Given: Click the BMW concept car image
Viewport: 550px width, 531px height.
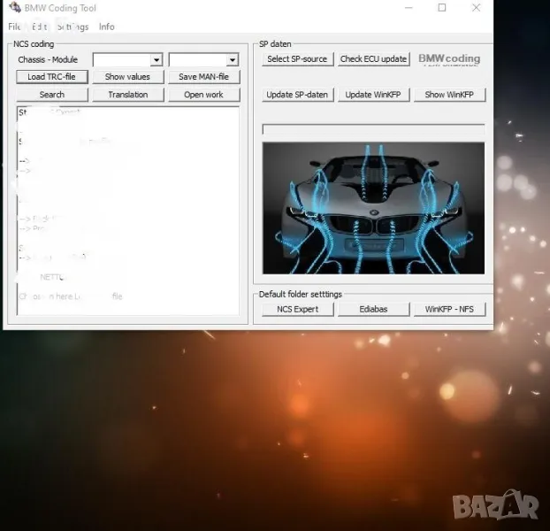Looking at the screenshot, I should pos(373,208).
